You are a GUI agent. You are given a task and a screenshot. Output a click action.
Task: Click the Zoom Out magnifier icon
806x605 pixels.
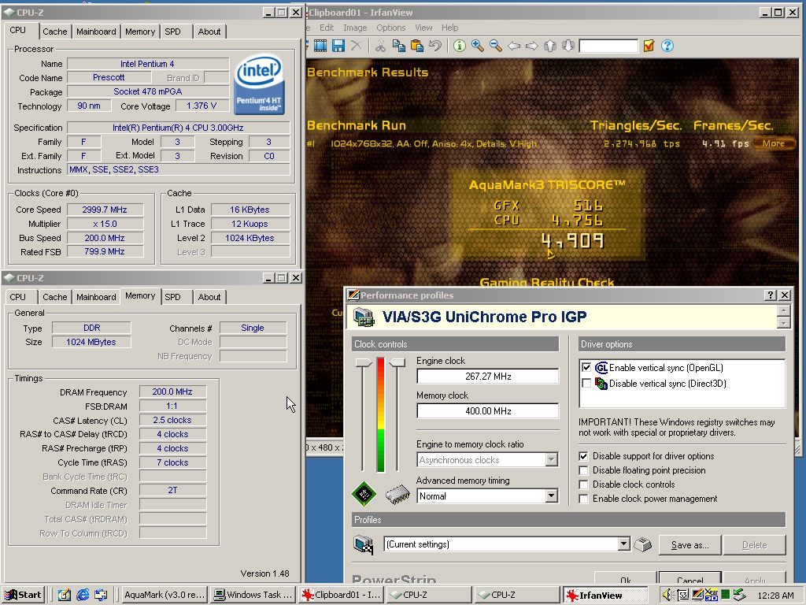[x=496, y=46]
